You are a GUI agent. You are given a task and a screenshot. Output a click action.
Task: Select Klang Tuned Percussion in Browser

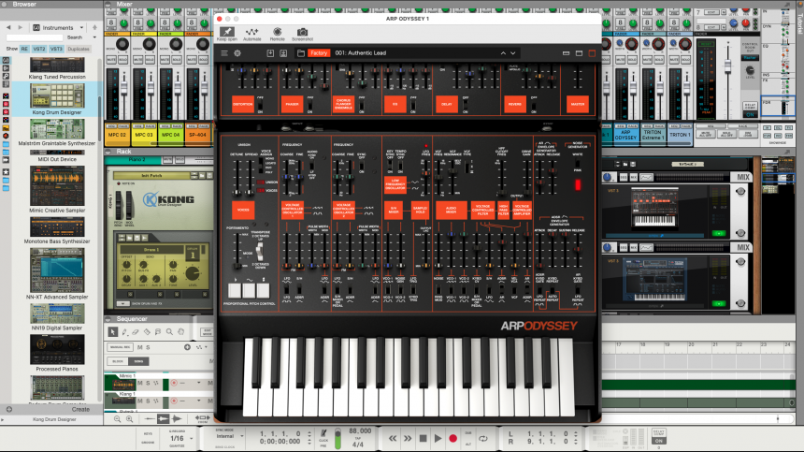point(57,68)
